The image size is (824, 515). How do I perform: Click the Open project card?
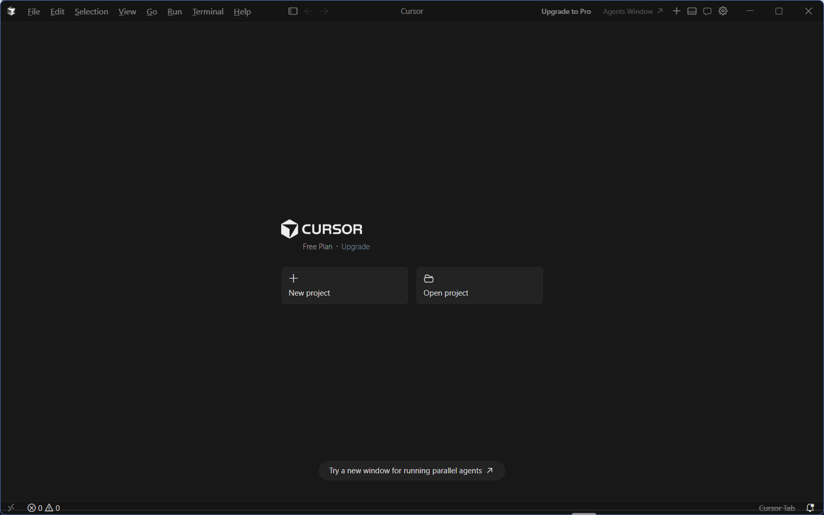(479, 285)
